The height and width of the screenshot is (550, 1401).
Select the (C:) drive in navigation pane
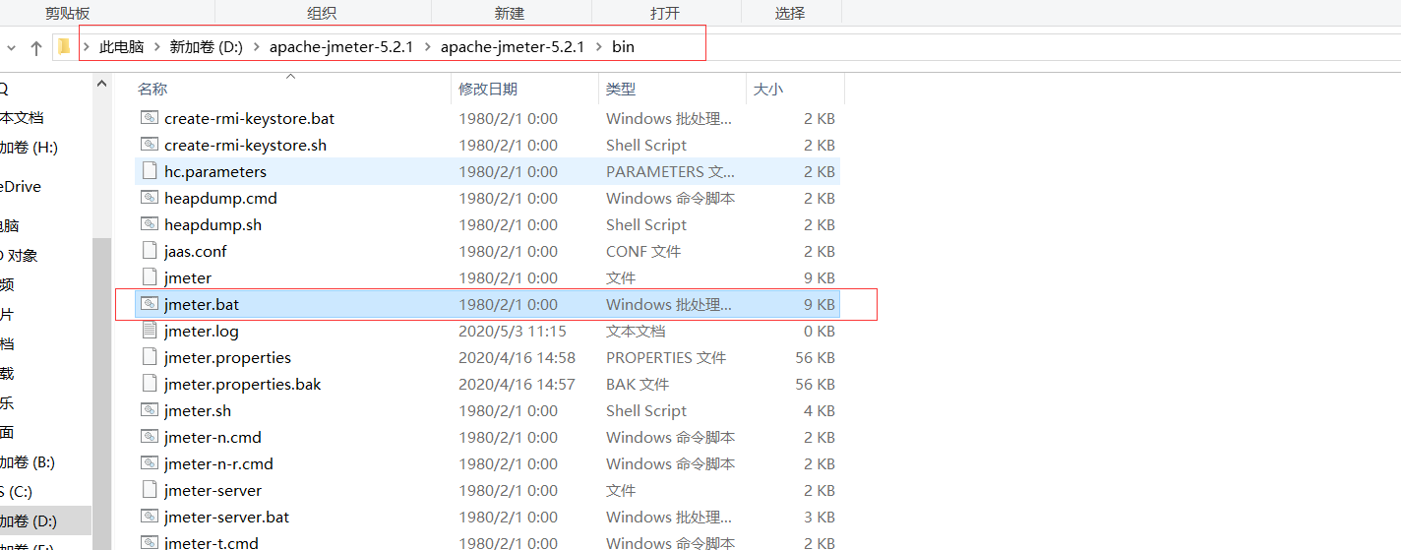(17, 491)
